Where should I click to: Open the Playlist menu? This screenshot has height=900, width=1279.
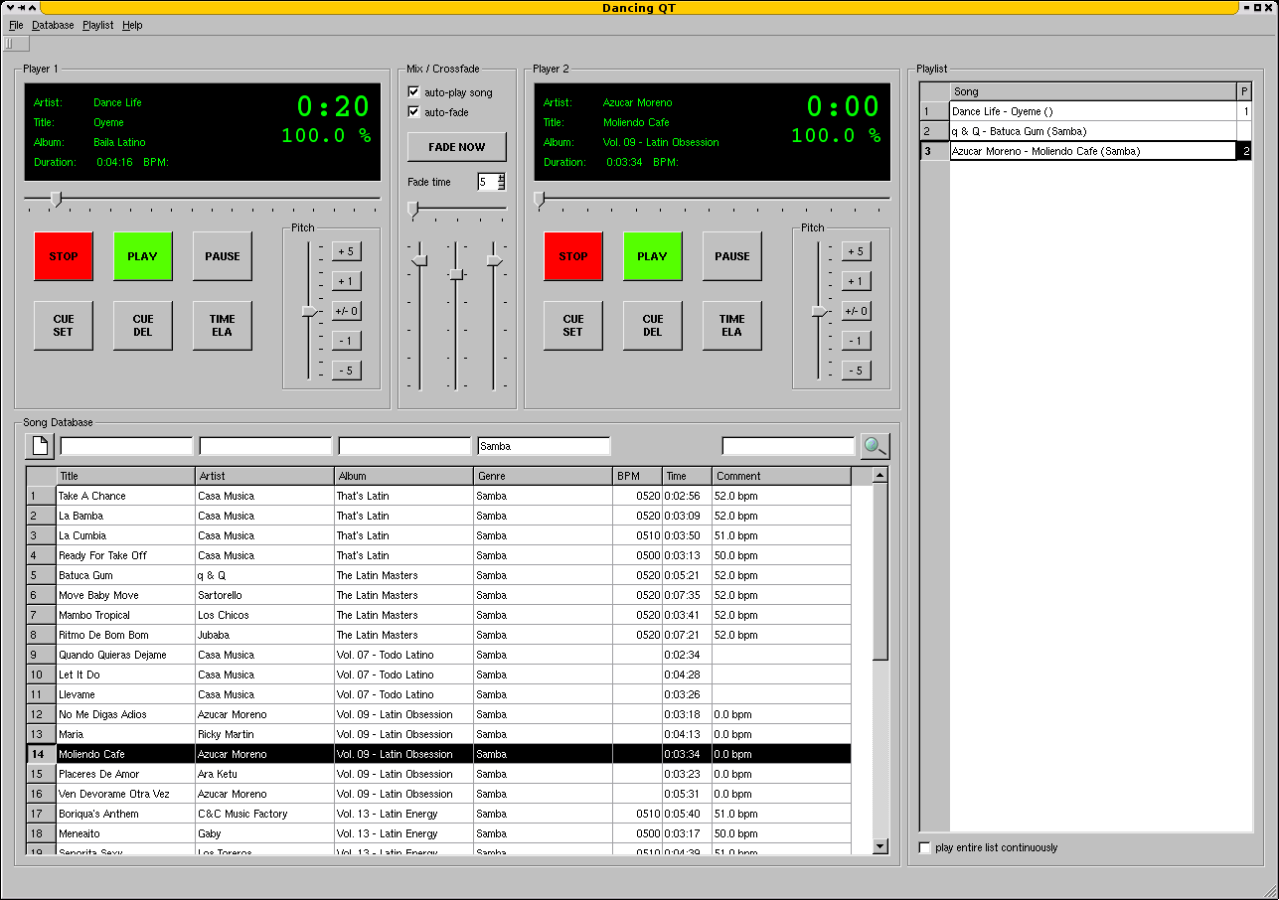97,25
